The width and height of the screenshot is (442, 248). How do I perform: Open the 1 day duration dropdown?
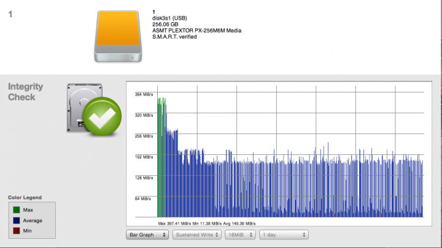point(284,235)
